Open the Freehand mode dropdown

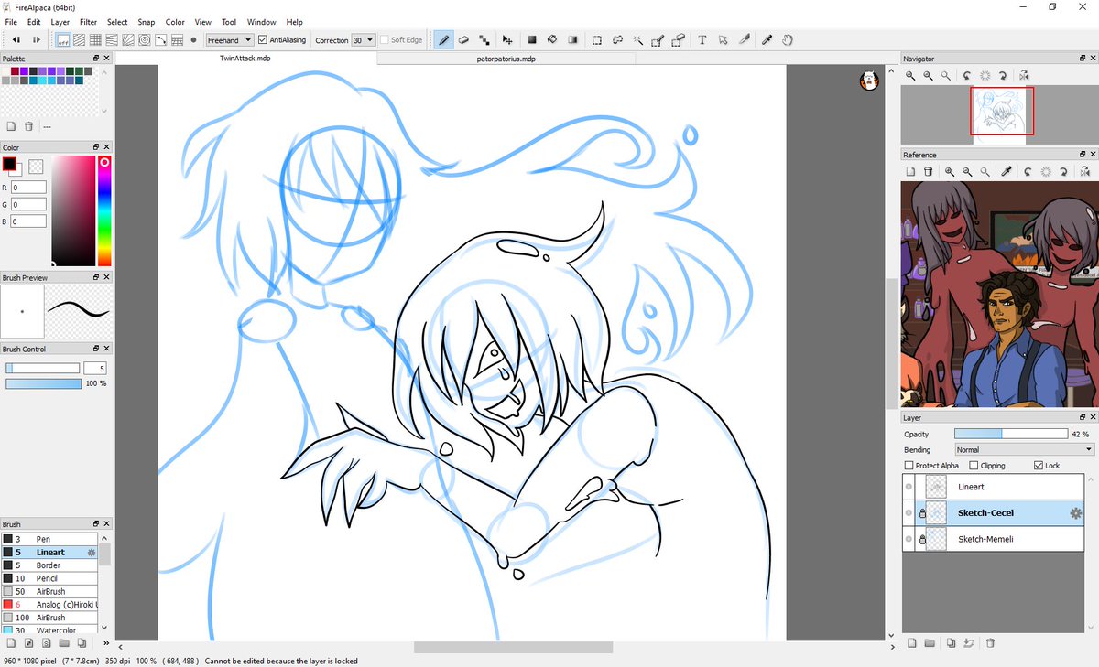click(229, 40)
